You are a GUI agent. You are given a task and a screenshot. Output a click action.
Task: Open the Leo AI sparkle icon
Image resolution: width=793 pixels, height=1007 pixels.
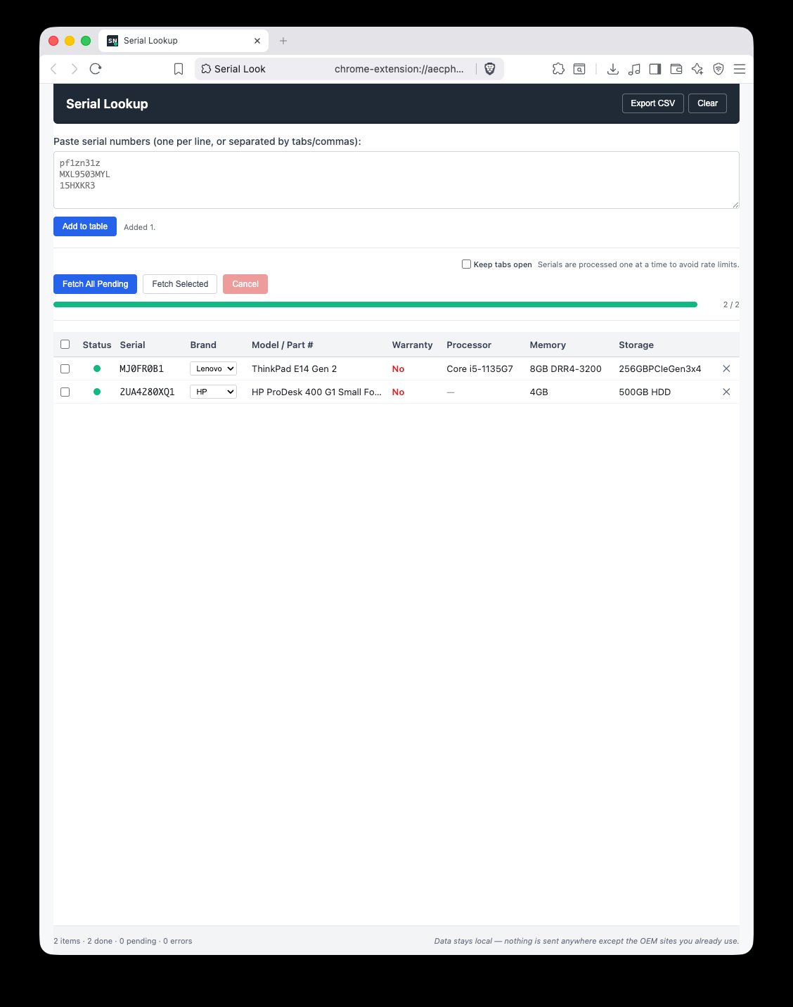point(697,69)
